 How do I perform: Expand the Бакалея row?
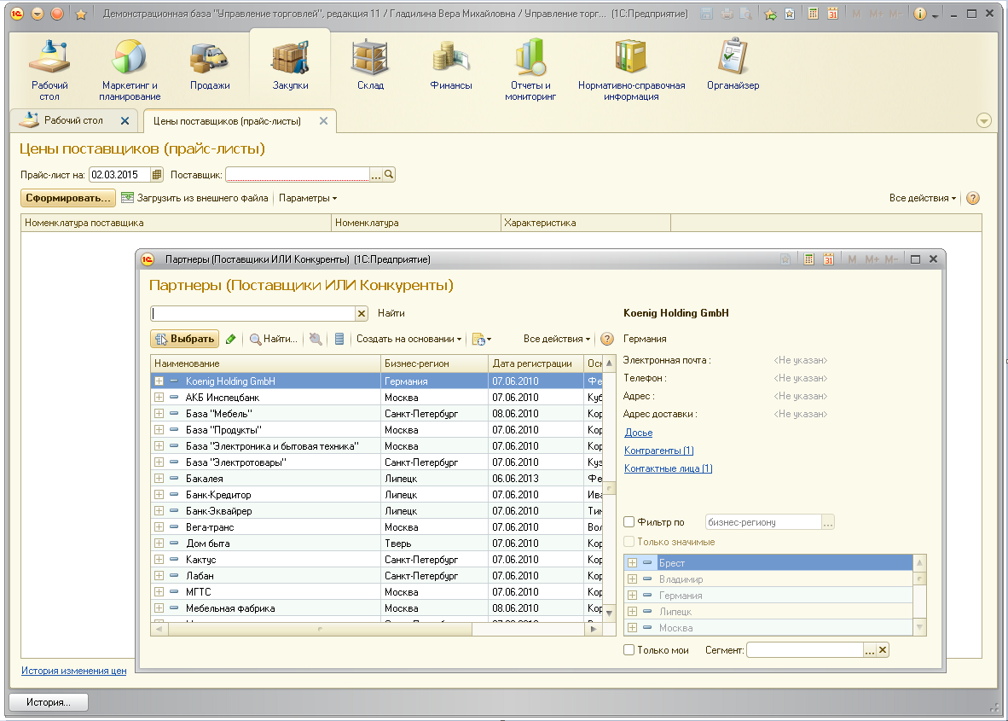coord(159,478)
